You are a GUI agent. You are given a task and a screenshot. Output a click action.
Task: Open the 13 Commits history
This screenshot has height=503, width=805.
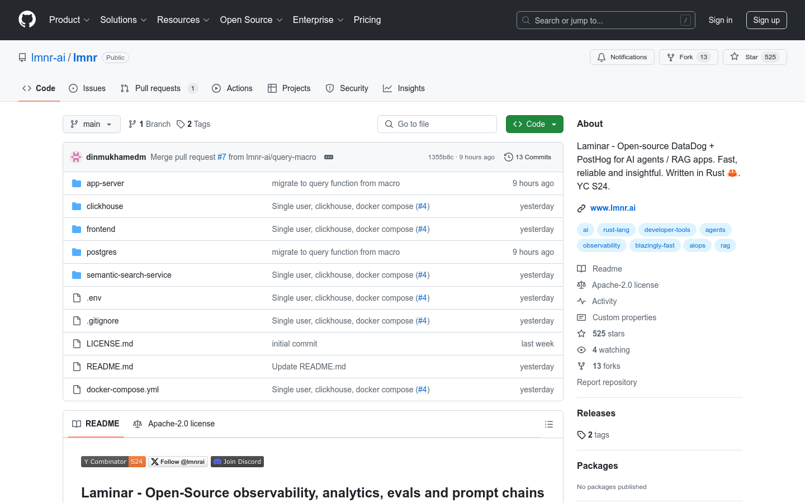528,157
